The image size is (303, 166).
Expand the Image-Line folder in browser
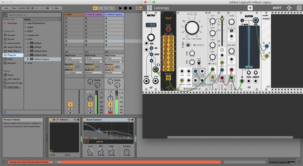pos(26,35)
